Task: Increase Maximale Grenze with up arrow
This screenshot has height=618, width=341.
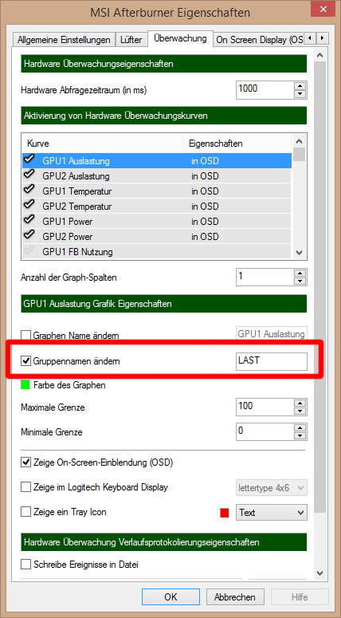Action: (x=300, y=403)
